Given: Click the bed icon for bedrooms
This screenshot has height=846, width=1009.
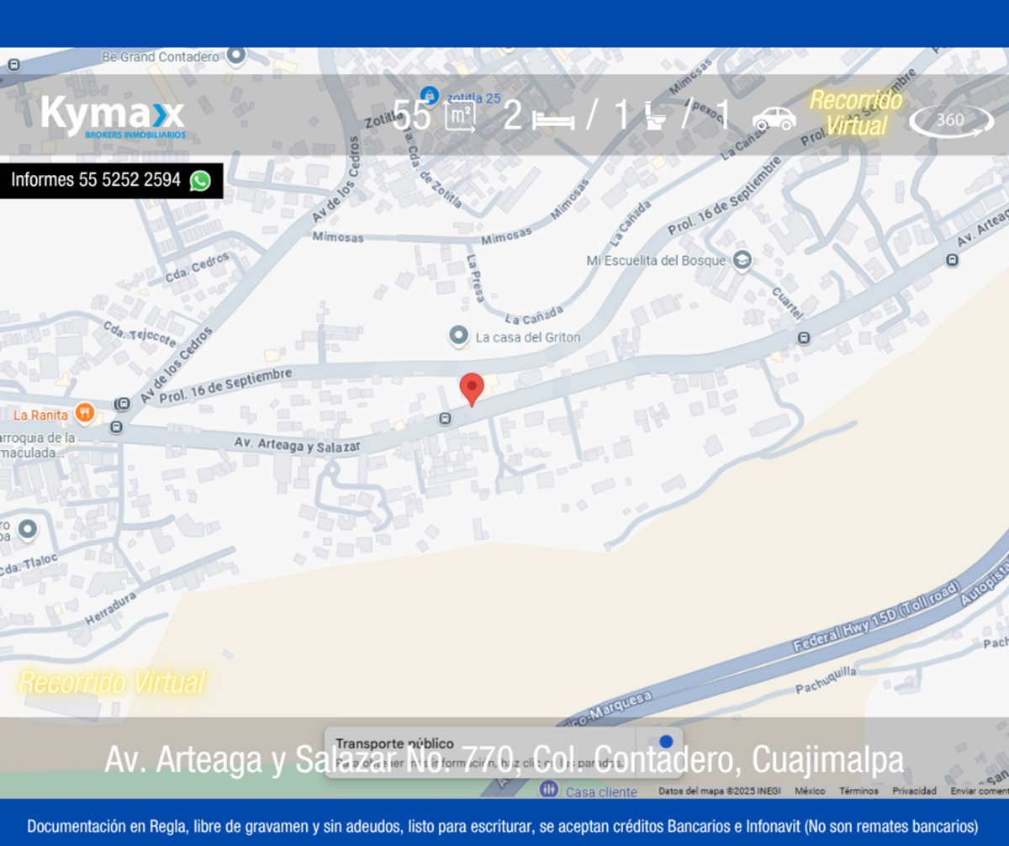Looking at the screenshot, I should 553,119.
